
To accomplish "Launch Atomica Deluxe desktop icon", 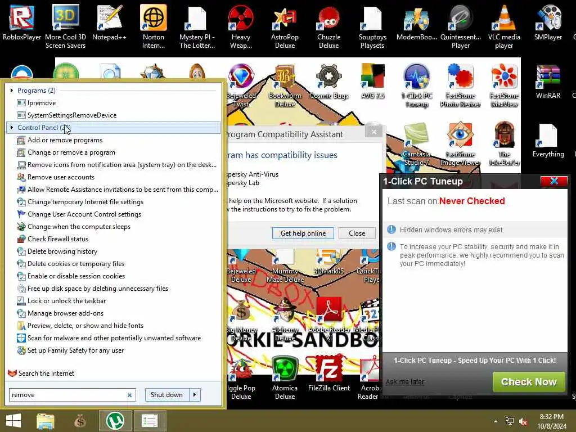I will click(285, 377).
